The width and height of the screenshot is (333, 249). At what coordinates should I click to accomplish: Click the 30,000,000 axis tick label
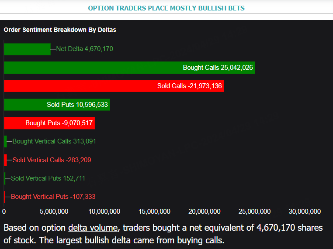[305, 211]
